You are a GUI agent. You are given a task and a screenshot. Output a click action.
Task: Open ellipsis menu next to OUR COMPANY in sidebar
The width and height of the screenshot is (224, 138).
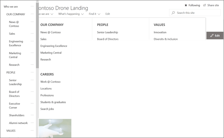pyautogui.click(x=32, y=14)
